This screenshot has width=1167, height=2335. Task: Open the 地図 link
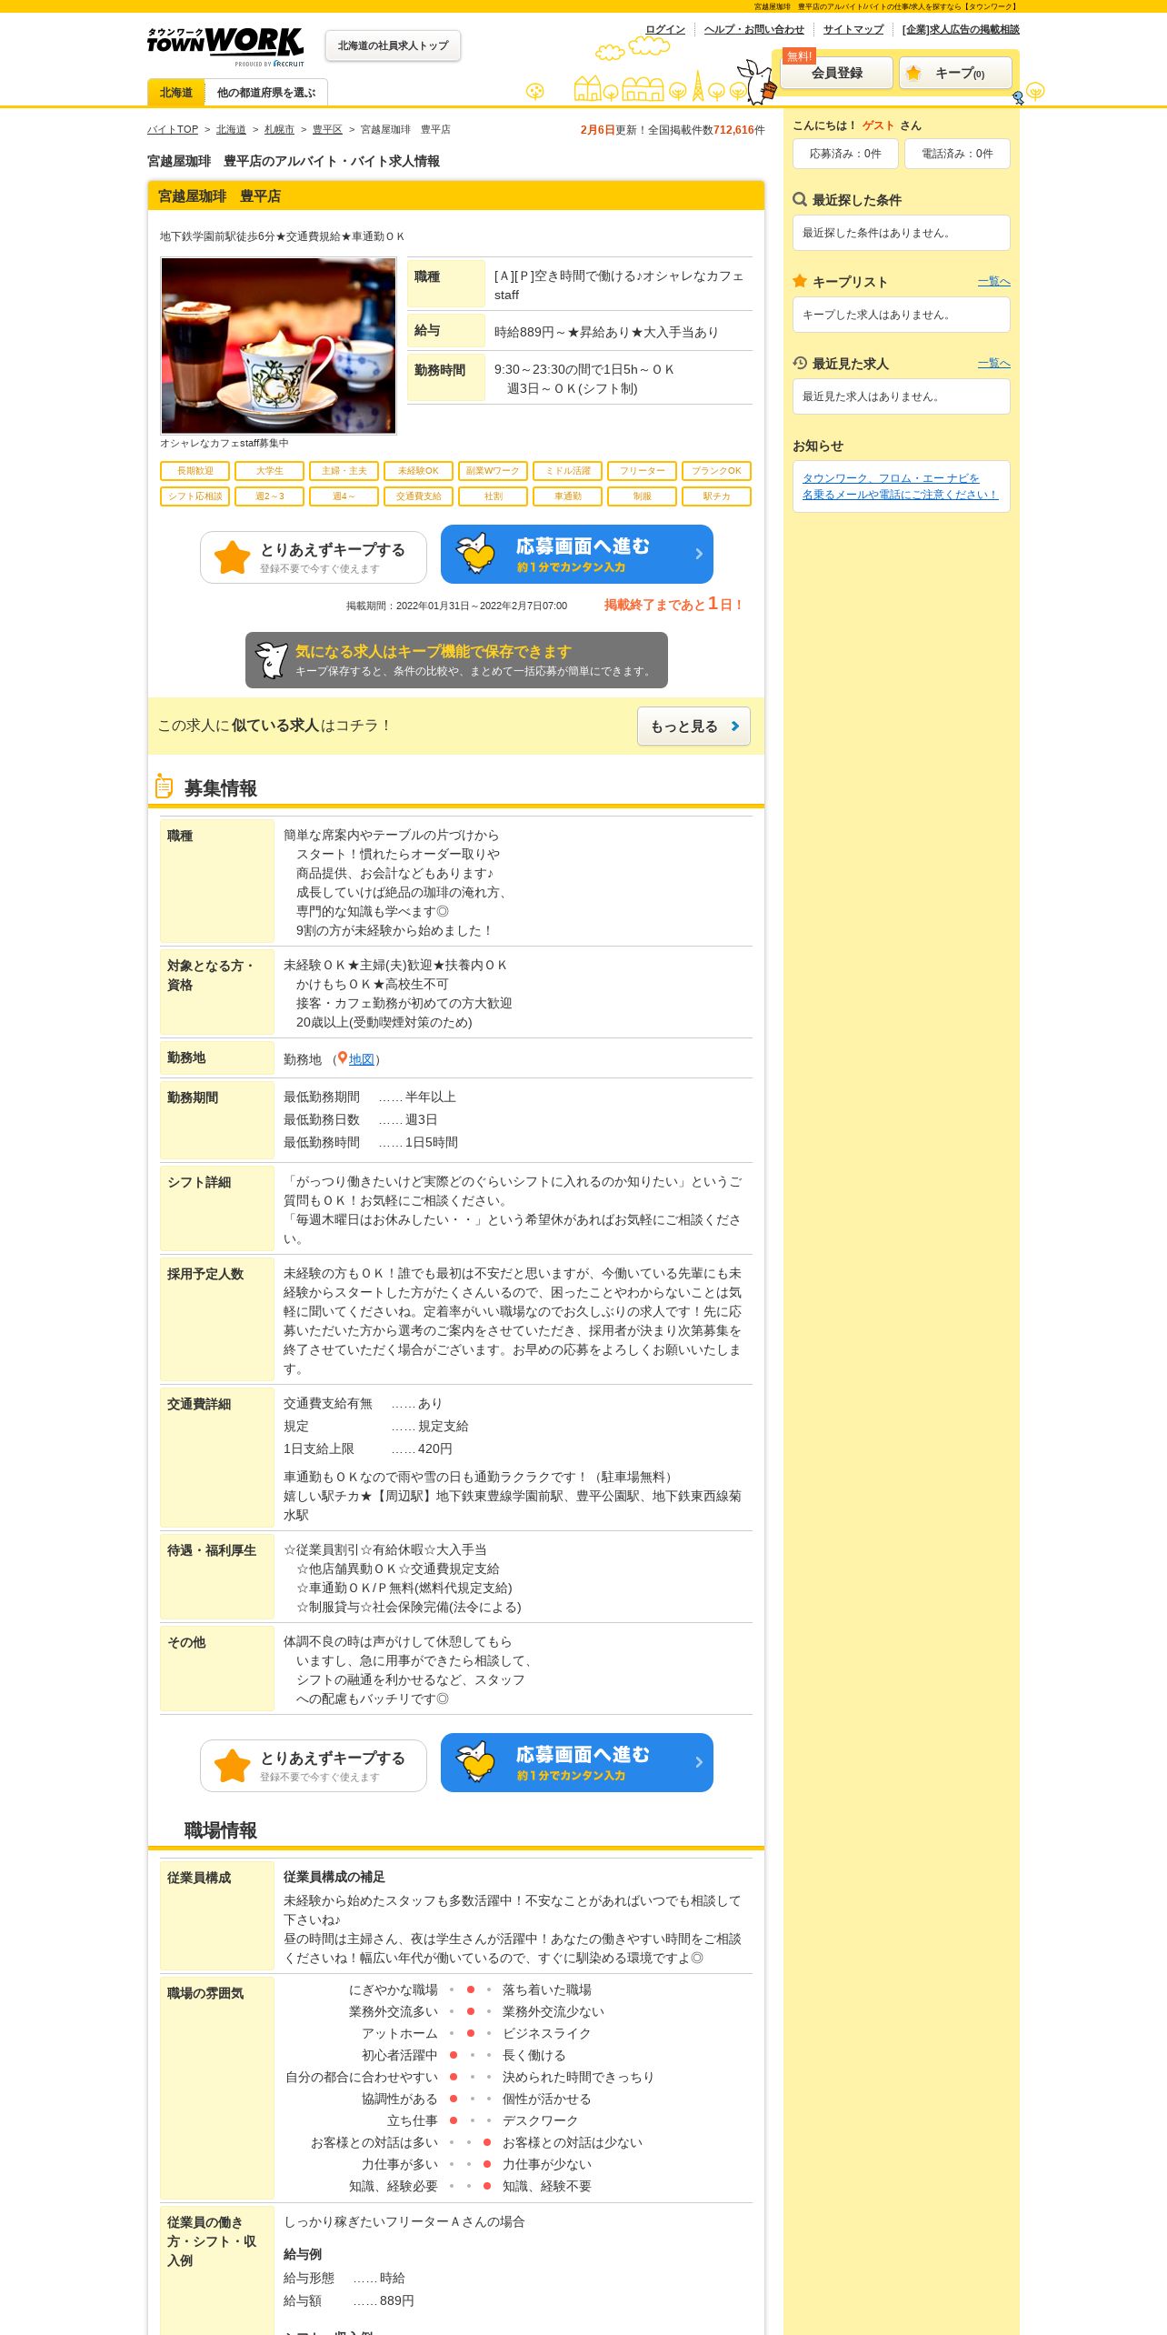[x=362, y=1059]
